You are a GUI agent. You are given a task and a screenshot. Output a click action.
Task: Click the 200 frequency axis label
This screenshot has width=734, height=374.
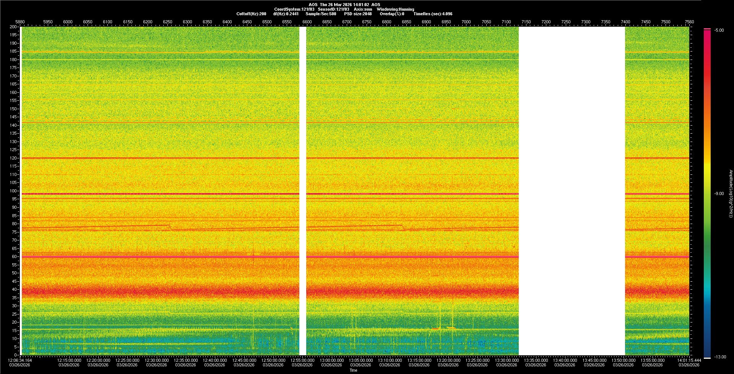coord(13,27)
